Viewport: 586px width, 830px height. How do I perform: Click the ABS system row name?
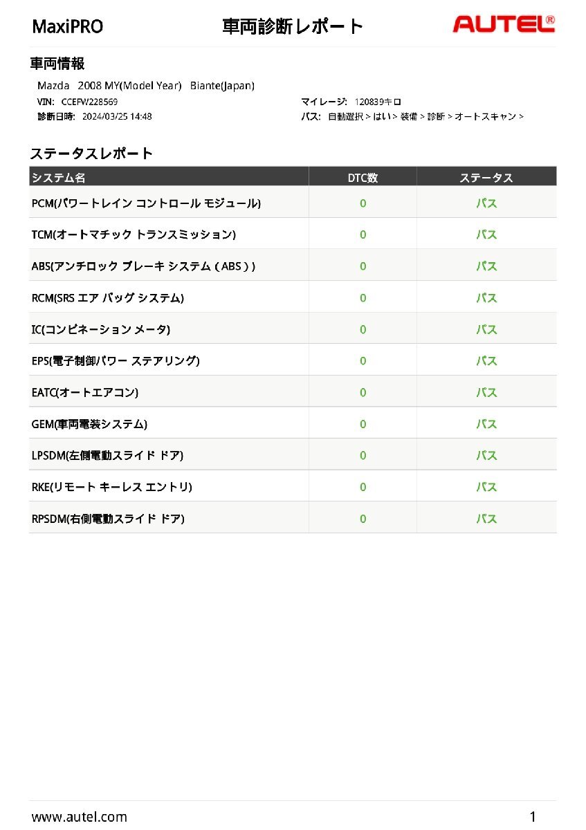(x=143, y=266)
